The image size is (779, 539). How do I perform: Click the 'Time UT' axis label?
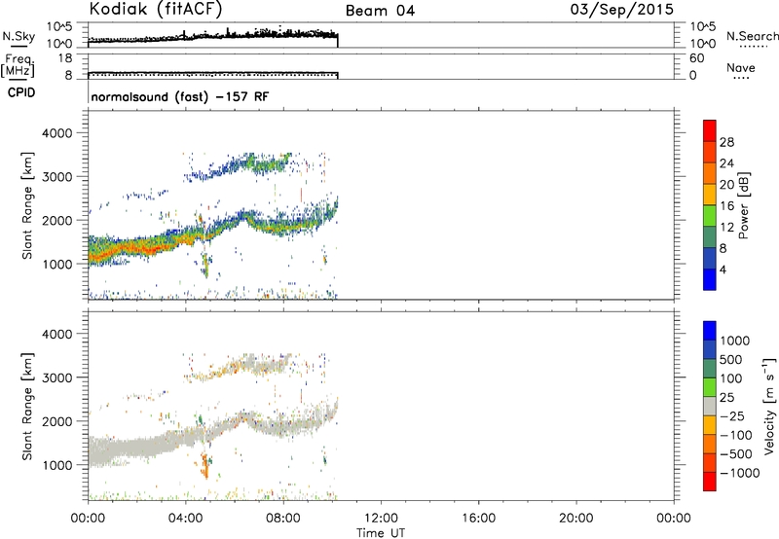381,533
